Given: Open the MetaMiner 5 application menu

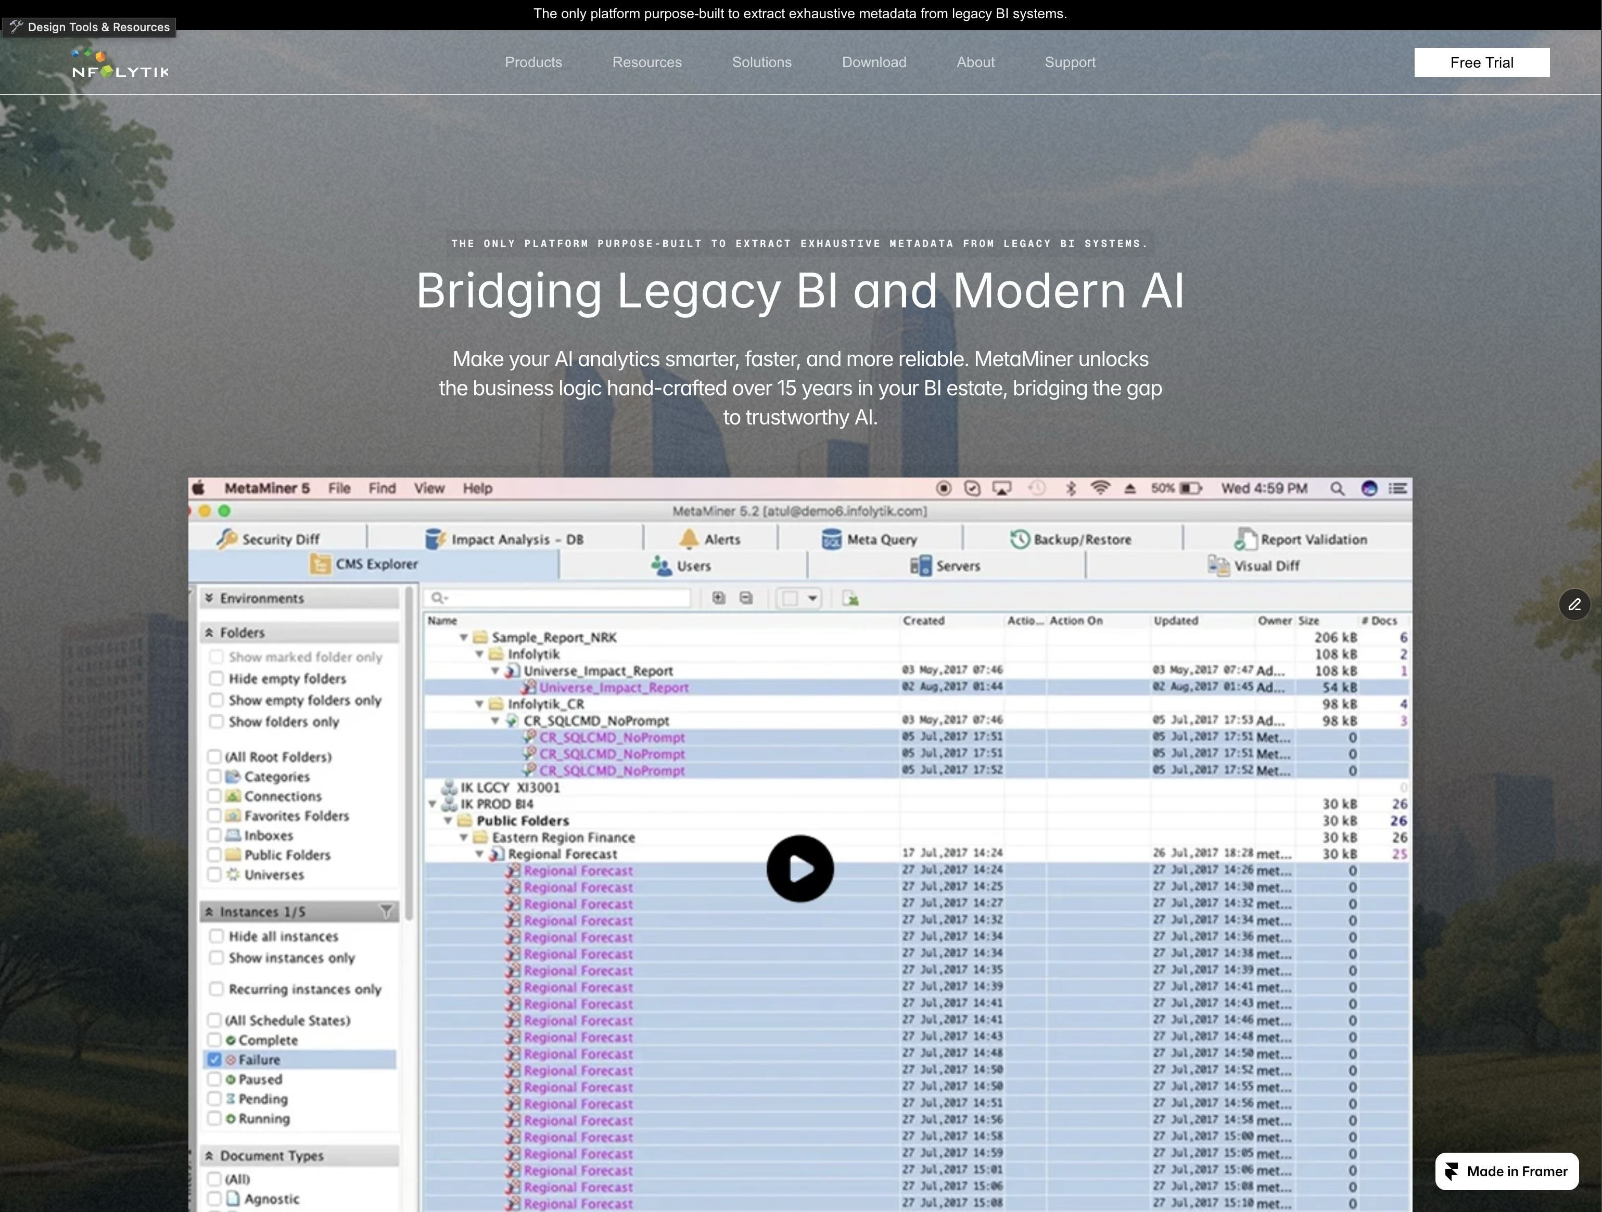Looking at the screenshot, I should point(266,488).
